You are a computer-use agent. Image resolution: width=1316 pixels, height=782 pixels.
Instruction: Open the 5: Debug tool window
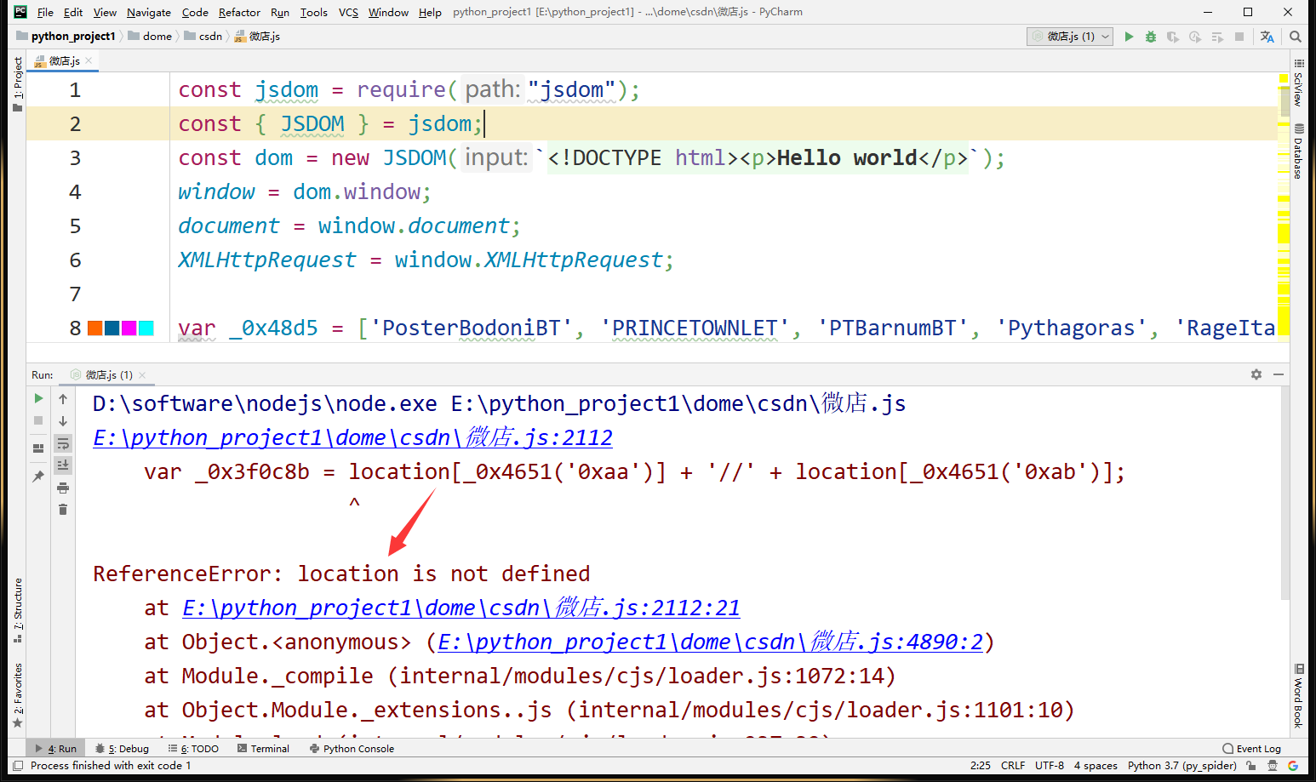click(x=122, y=749)
